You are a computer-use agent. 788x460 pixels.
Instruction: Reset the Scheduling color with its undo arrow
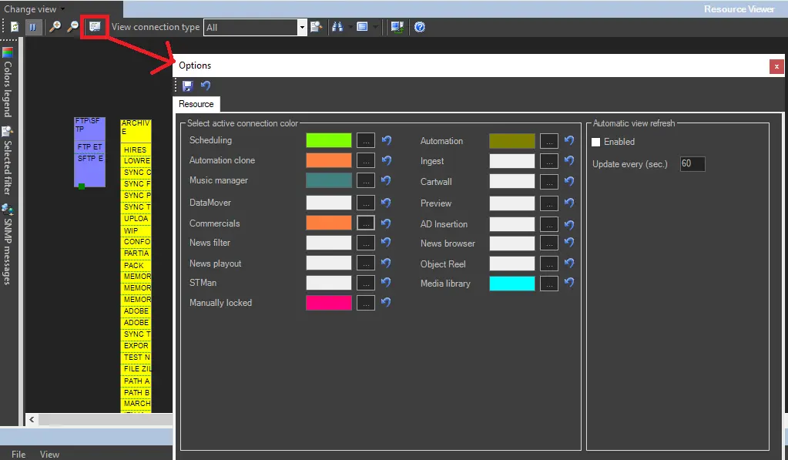tap(387, 140)
